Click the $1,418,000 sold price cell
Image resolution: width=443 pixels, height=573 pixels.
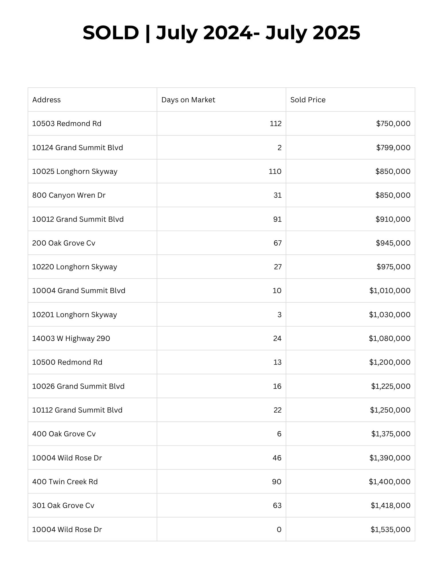(x=390, y=505)
